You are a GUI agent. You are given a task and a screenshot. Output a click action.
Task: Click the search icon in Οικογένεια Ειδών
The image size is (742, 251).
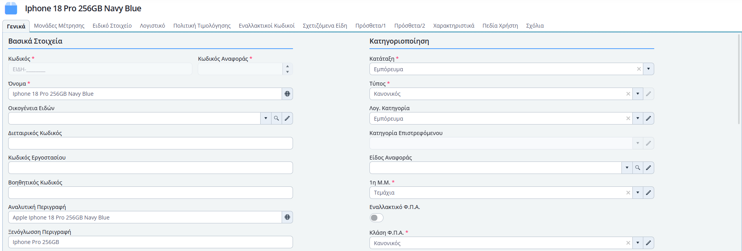tap(276, 118)
